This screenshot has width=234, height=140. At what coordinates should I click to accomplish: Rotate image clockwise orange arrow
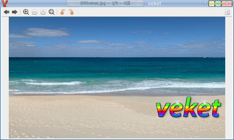71,12
